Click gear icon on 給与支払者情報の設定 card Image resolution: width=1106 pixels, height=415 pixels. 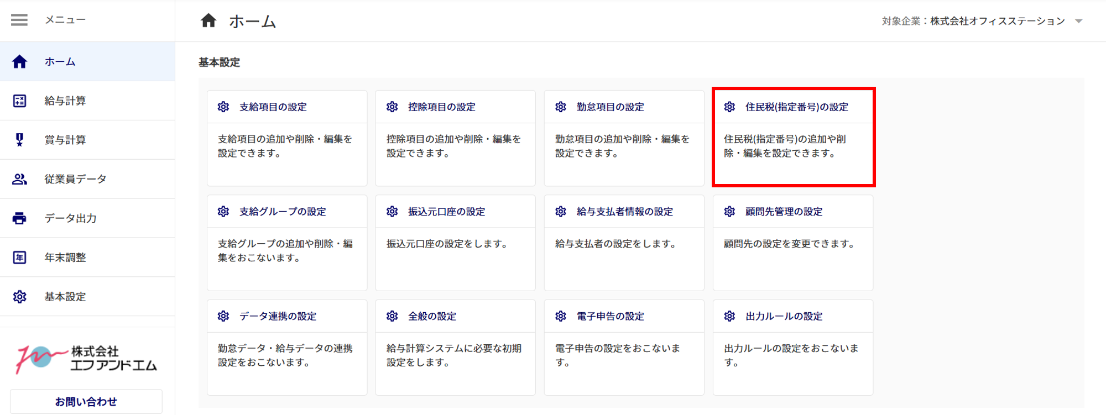pos(561,211)
